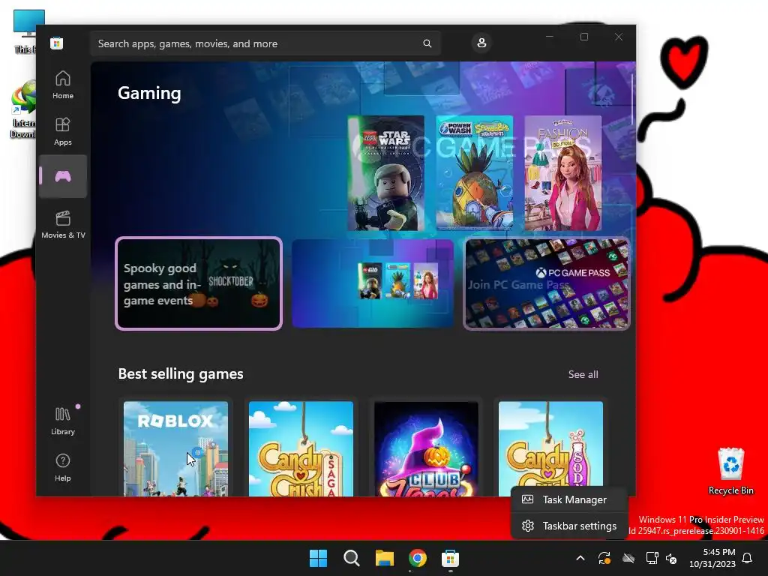This screenshot has width=768, height=576.
Task: Click the sync update tray icon
Action: (604, 558)
